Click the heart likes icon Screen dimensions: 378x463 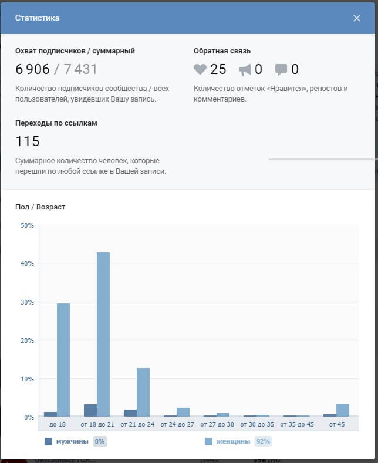coord(200,69)
